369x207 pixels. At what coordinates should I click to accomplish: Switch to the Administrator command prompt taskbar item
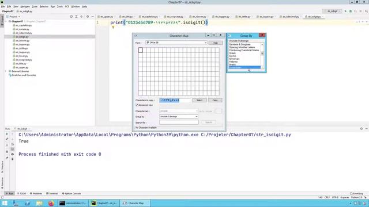tap(73, 203)
